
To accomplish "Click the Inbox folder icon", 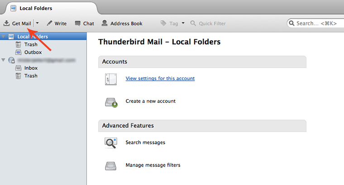I will 19,68.
